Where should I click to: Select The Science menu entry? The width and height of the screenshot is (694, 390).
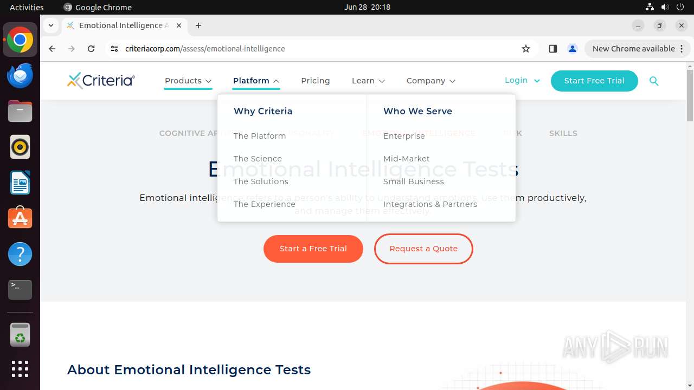pyautogui.click(x=258, y=159)
